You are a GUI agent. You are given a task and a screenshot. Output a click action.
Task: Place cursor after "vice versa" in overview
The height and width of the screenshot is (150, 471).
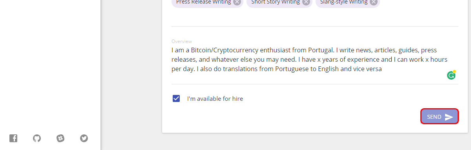tap(382, 69)
